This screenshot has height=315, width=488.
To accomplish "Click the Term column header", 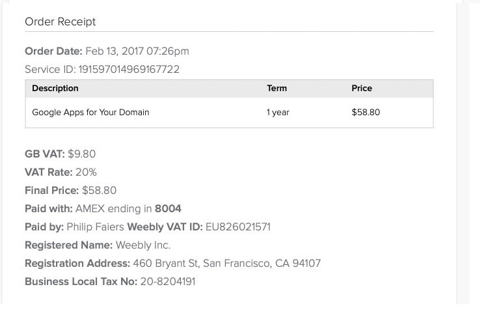I will (x=277, y=89).
